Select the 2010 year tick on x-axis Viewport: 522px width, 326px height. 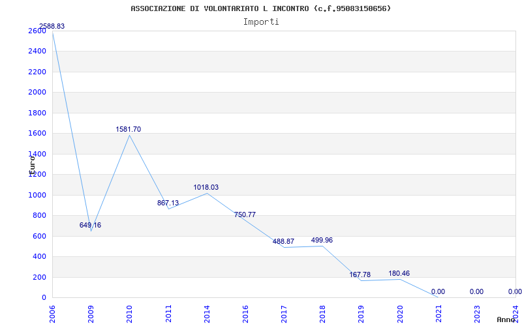[x=129, y=313]
